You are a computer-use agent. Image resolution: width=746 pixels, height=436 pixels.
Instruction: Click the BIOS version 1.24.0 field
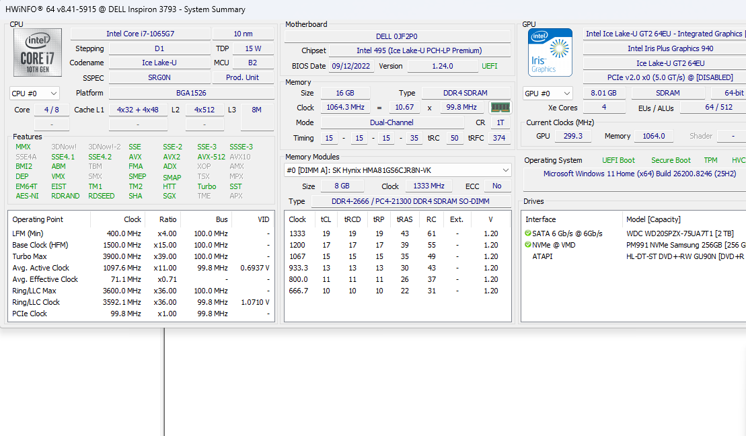point(443,66)
